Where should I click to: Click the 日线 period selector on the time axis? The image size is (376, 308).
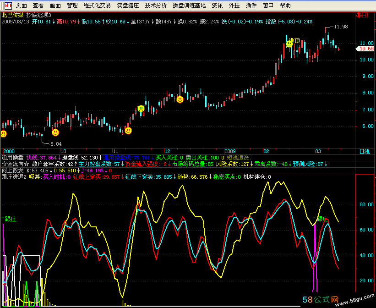(x=365, y=151)
